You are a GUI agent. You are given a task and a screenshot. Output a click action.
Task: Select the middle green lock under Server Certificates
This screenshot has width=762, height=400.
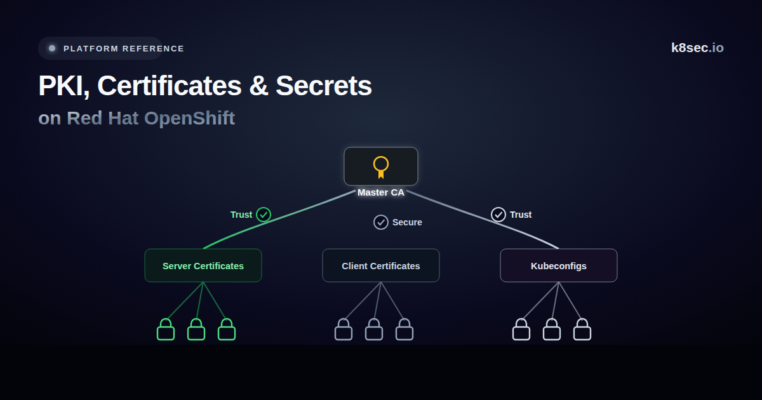(196, 329)
